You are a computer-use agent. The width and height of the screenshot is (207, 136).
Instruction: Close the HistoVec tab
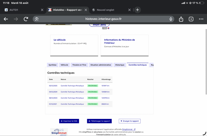click(86, 10)
